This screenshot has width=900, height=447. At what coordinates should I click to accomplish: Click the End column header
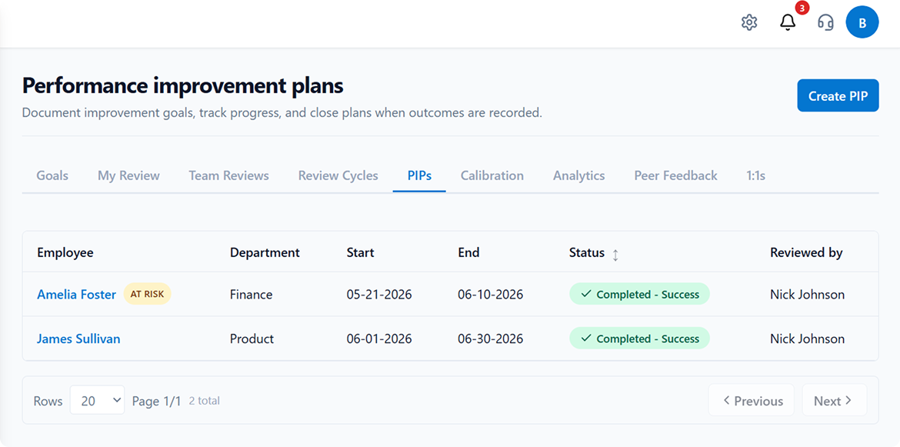(x=468, y=252)
